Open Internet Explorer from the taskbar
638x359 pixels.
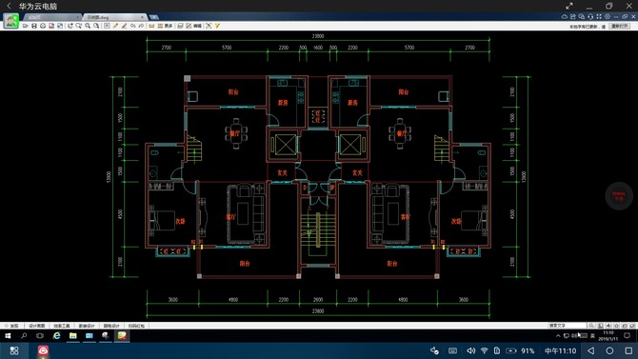[56, 335]
